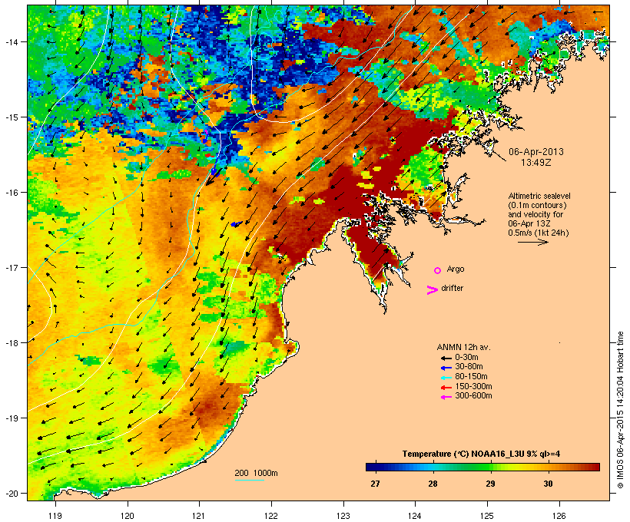Click the latitude axis label -17
Screen dimensions: 630x522
(11, 267)
